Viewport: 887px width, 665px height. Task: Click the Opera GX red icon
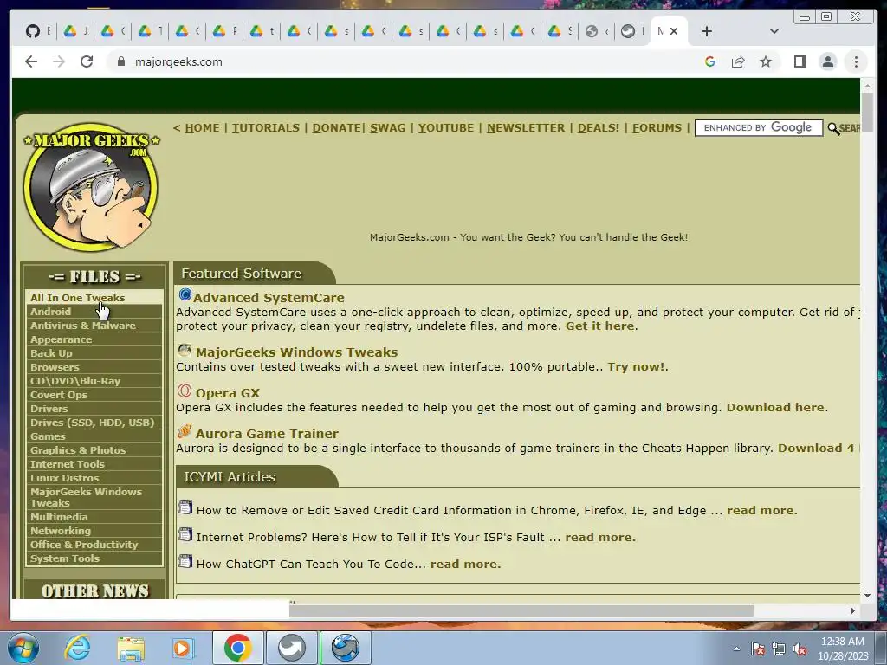click(x=185, y=391)
